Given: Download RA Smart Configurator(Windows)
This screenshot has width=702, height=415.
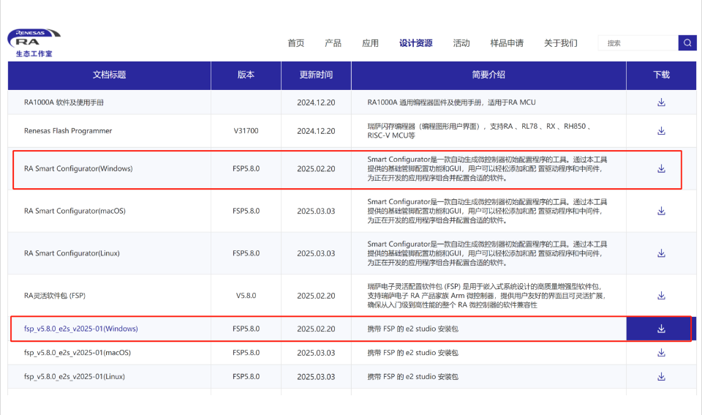Looking at the screenshot, I should (x=661, y=168).
